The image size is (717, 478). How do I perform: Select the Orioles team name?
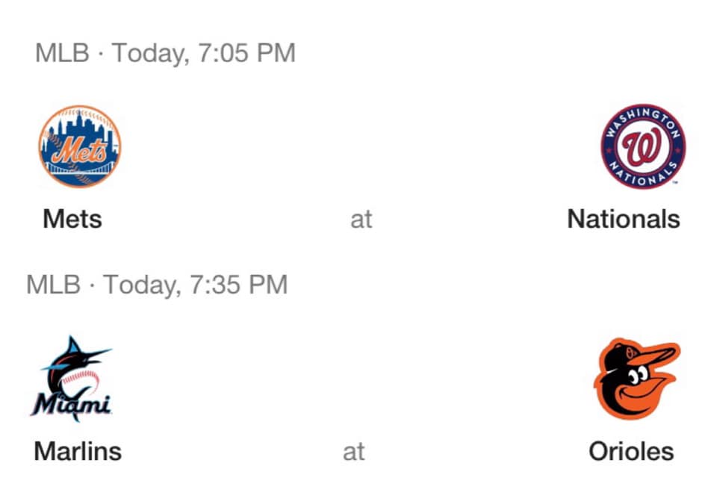631,451
